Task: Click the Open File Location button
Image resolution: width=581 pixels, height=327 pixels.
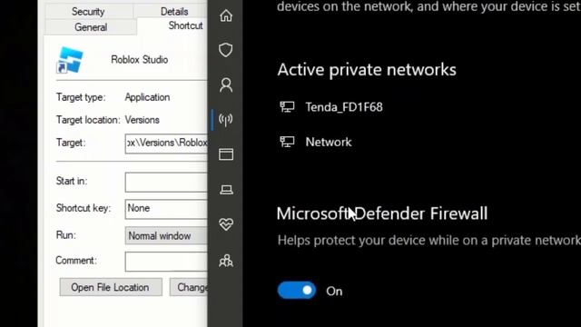Action: coord(111,287)
